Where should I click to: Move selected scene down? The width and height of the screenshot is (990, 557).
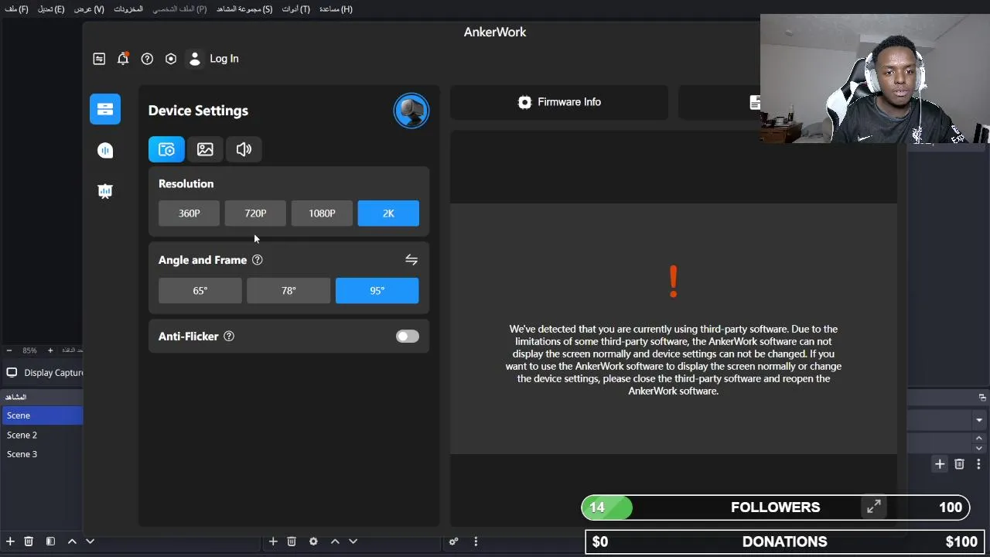[90, 542]
